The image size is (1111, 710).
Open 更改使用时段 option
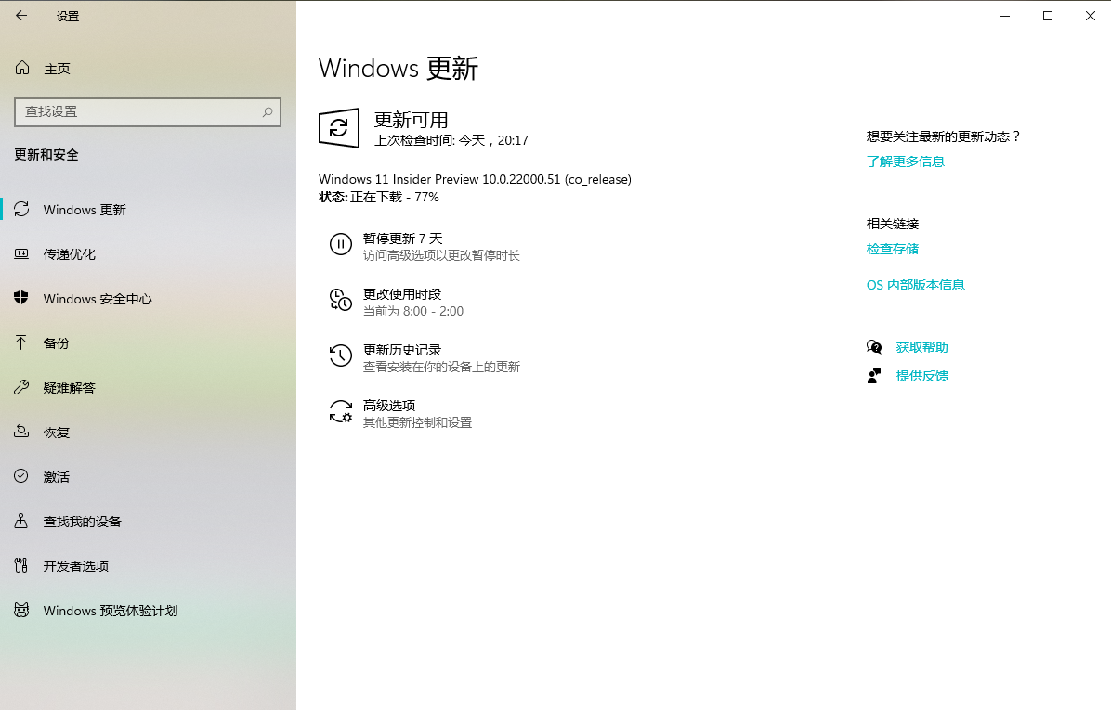pyautogui.click(x=401, y=294)
